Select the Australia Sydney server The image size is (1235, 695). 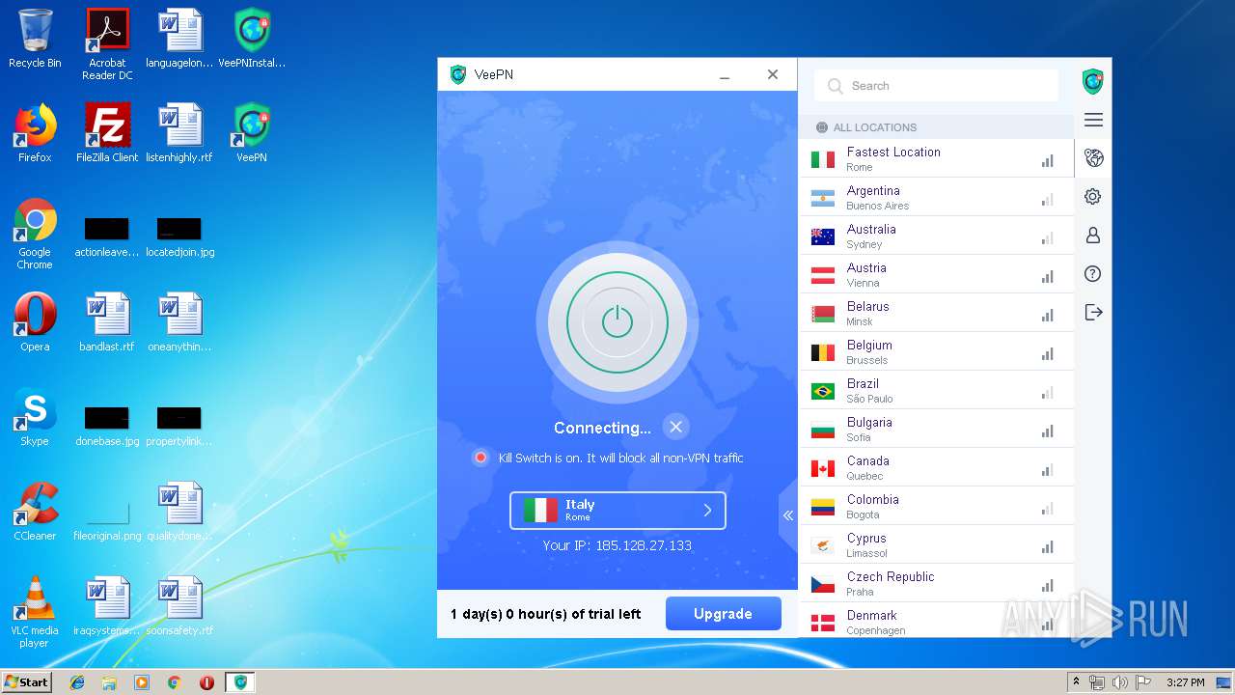tap(936, 236)
